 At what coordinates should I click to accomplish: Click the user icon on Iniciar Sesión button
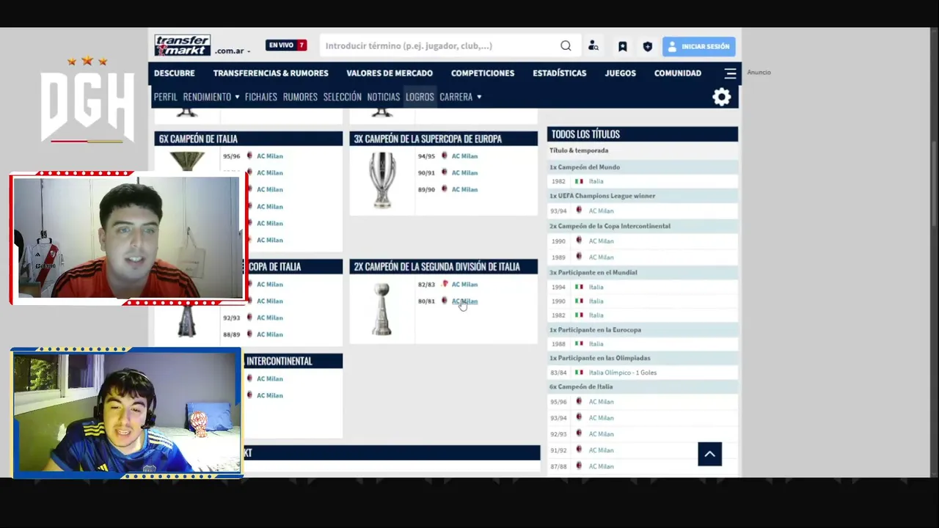(672, 46)
